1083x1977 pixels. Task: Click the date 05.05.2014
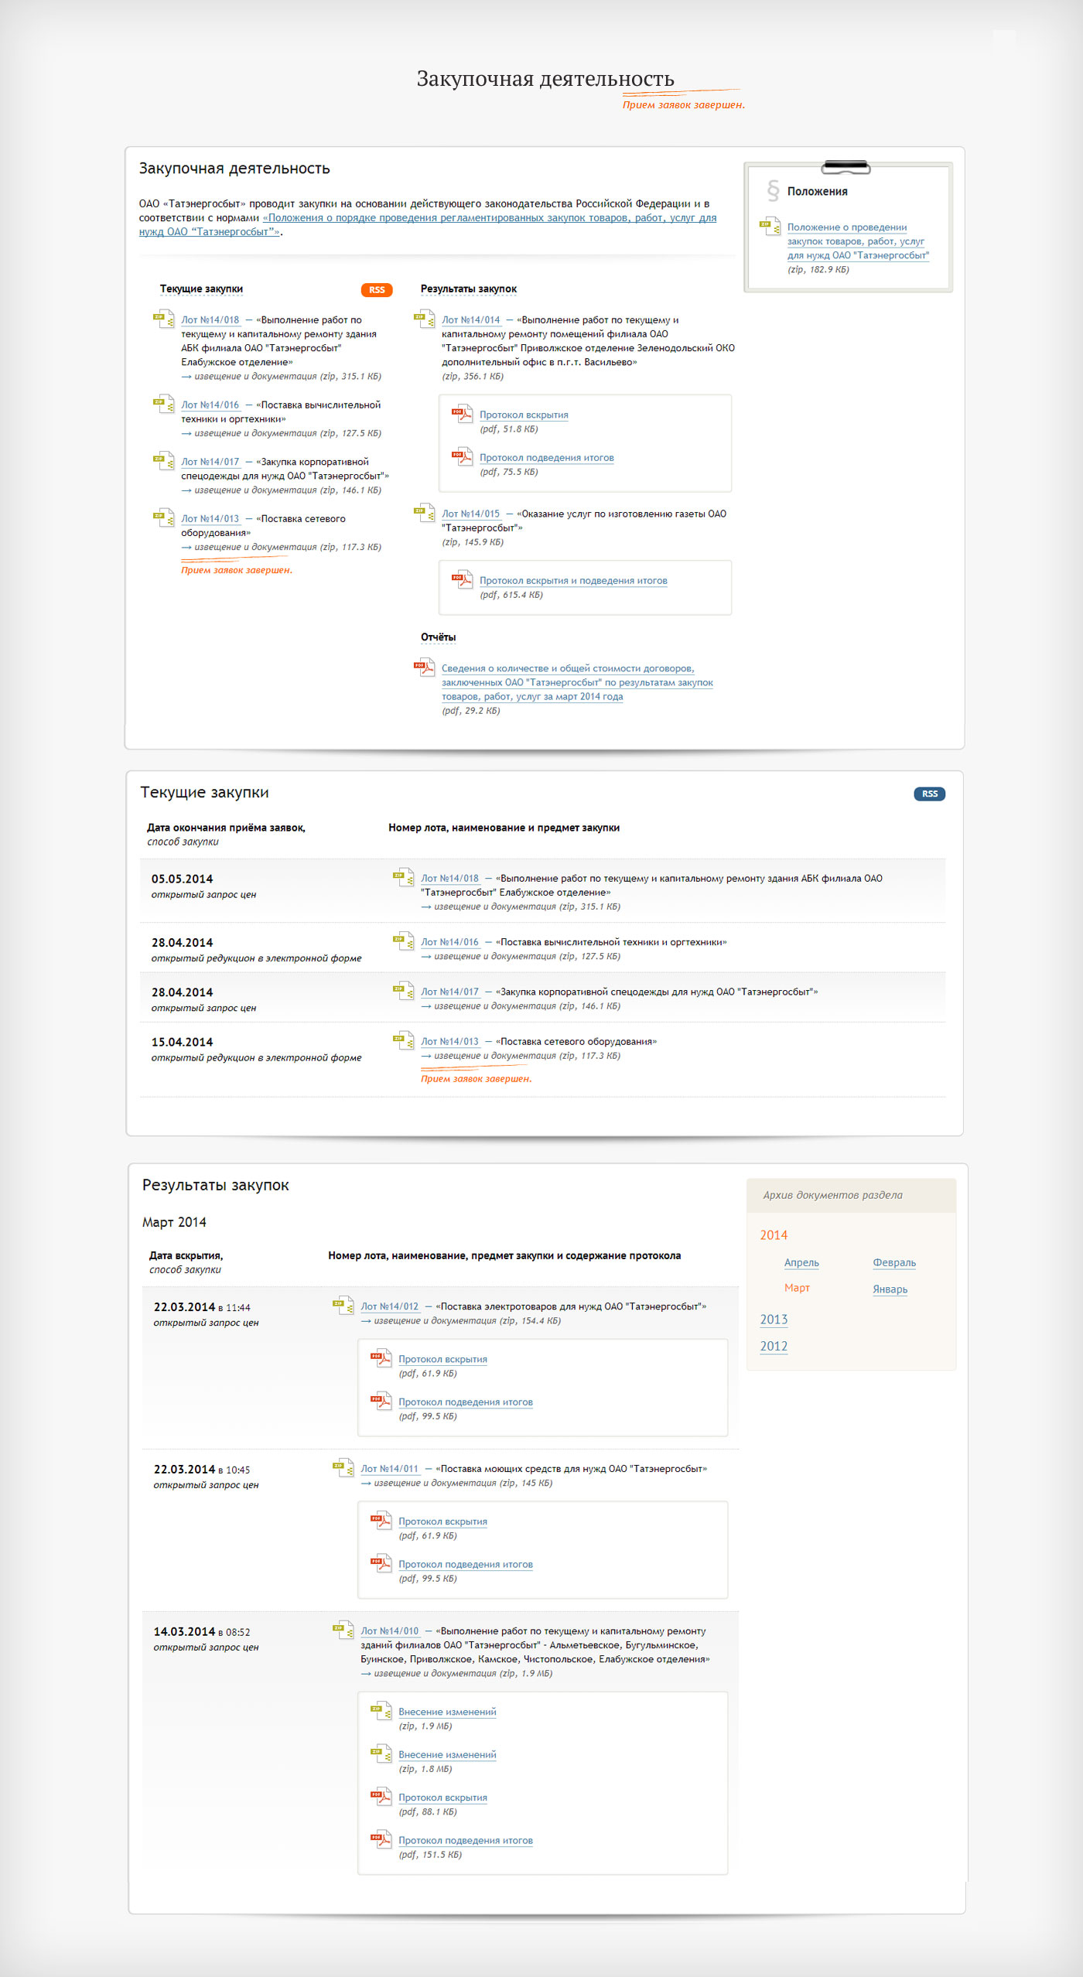pyautogui.click(x=182, y=879)
